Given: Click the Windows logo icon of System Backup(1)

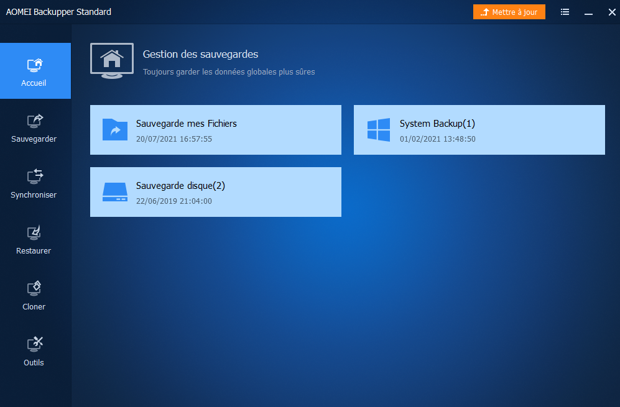Looking at the screenshot, I should pos(379,130).
